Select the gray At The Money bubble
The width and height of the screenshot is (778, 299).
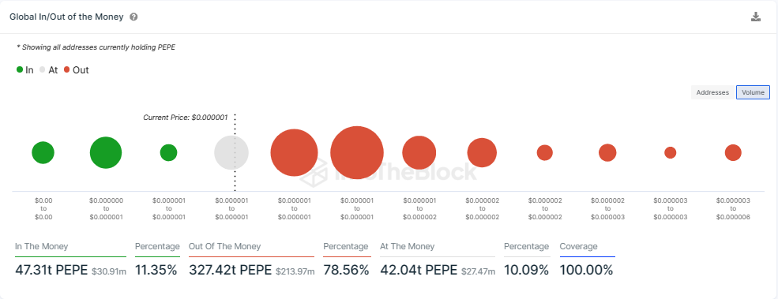(231, 152)
